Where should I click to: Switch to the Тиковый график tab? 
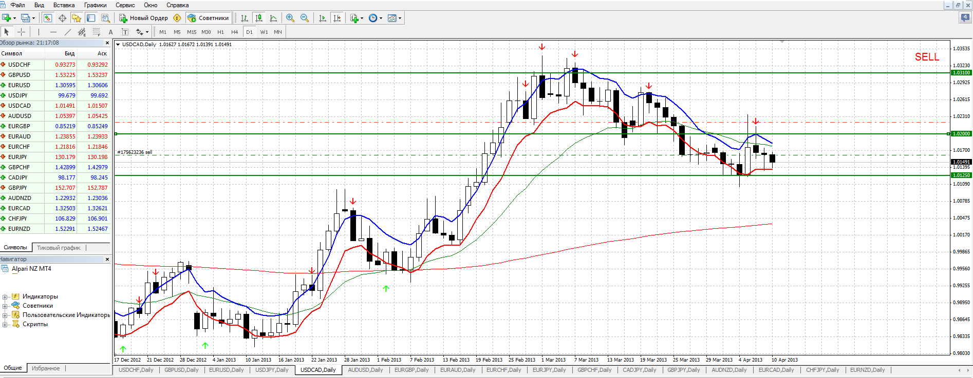tap(59, 248)
